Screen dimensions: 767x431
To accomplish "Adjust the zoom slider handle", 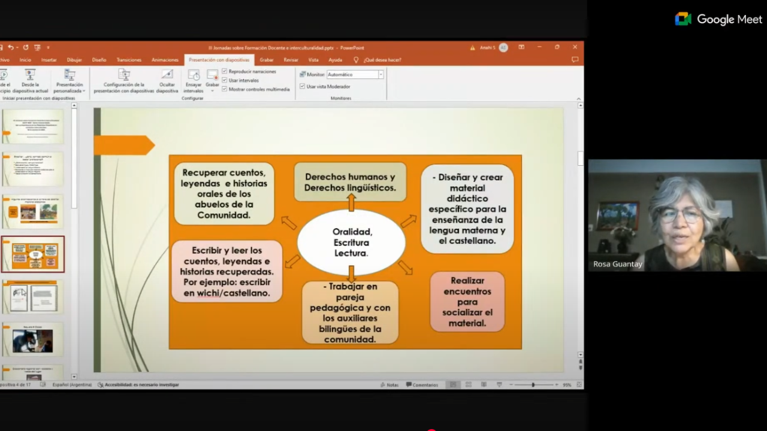I will [533, 385].
